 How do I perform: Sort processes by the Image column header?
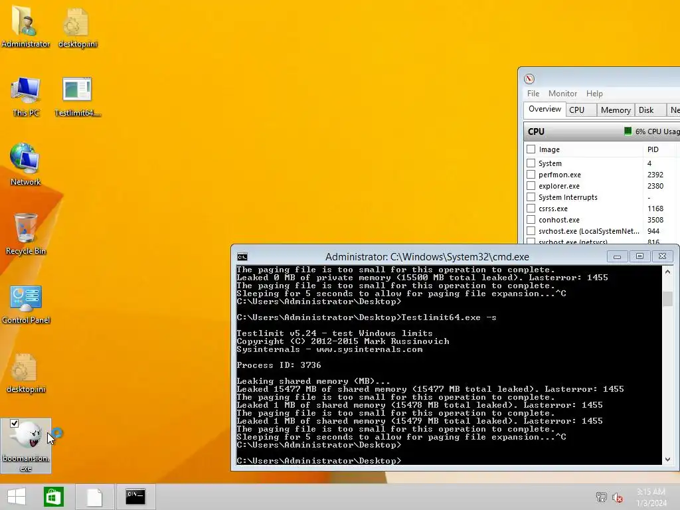pyautogui.click(x=549, y=149)
